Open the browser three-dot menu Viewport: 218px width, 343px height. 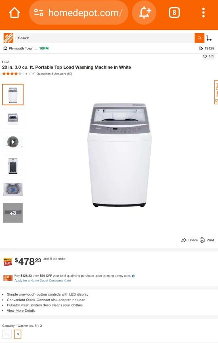pos(203,13)
